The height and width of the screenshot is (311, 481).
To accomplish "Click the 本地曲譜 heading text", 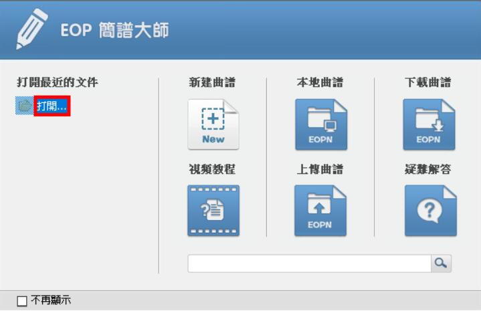I will [320, 82].
